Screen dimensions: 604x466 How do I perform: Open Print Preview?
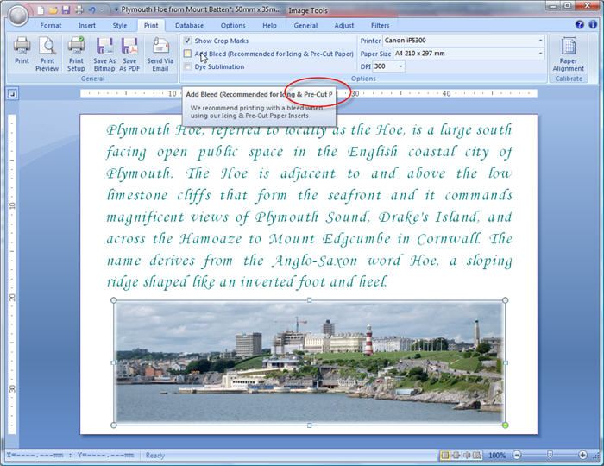coord(47,52)
